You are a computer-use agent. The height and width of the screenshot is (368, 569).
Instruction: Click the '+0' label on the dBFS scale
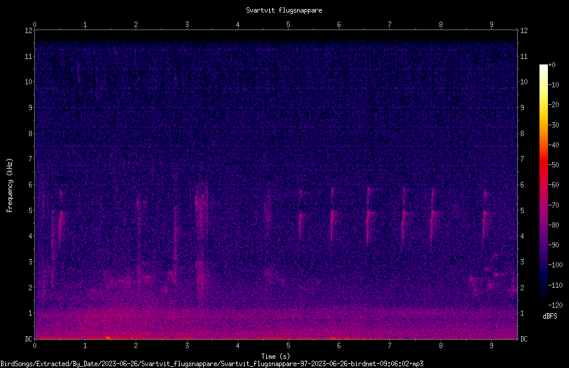coord(552,65)
